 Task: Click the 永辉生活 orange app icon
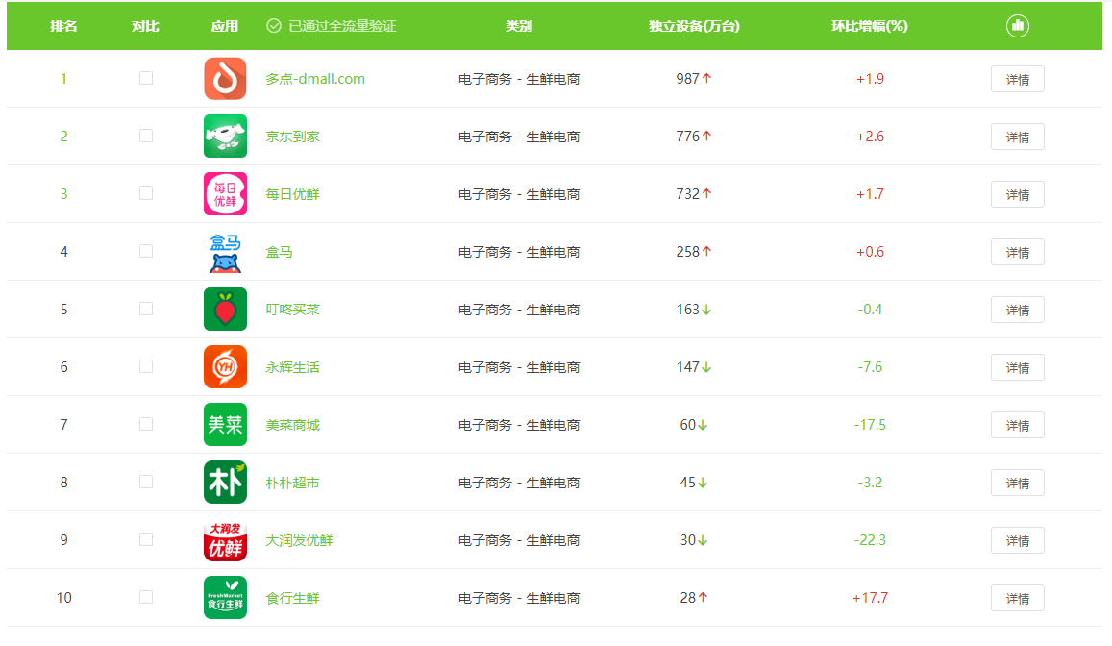click(x=225, y=367)
